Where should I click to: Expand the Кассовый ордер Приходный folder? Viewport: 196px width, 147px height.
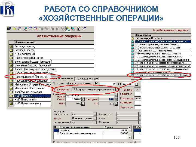click(x=11, y=77)
